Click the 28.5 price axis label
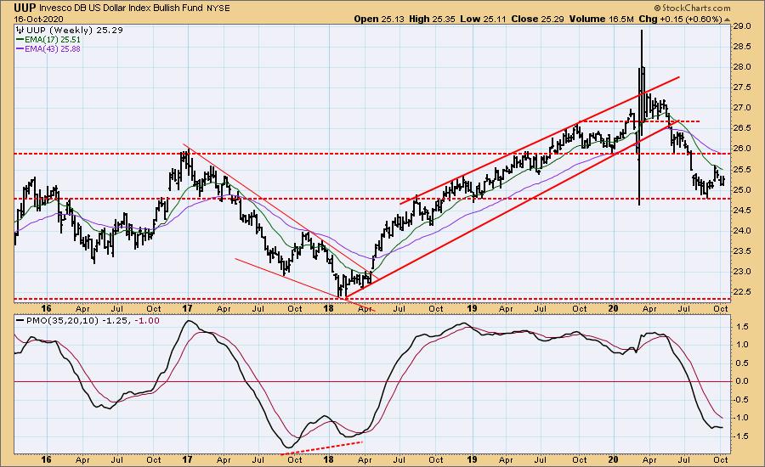 [x=741, y=47]
